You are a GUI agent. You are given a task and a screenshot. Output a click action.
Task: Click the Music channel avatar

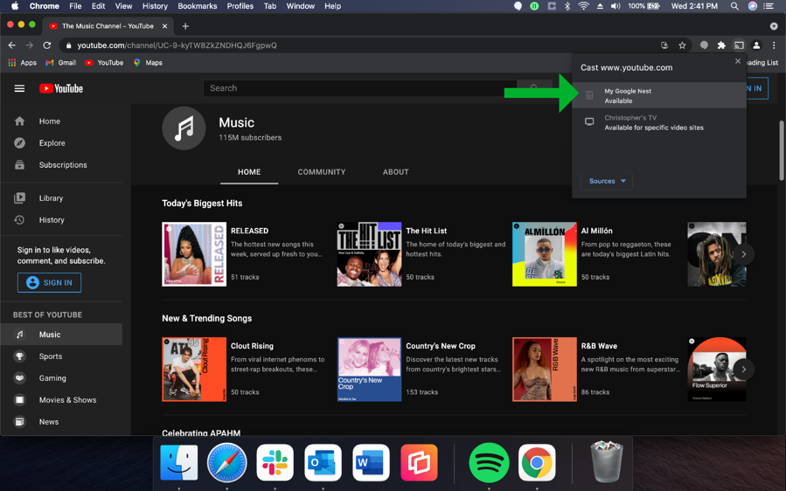click(x=184, y=128)
